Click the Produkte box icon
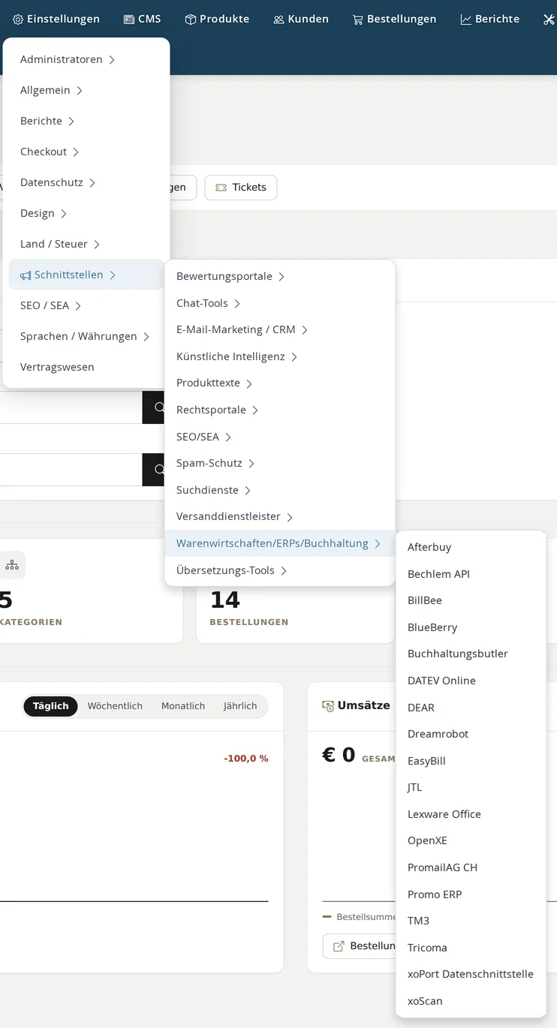This screenshot has width=557, height=1028. [x=191, y=20]
